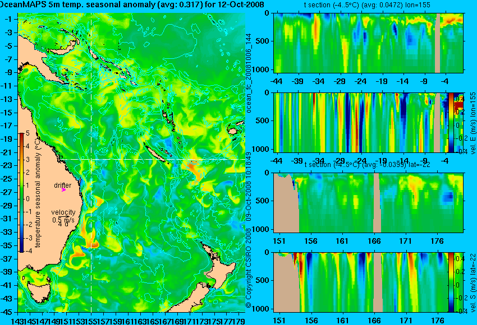
Task: Click the "t section ... lat=-22" panel title
Action: coord(368,164)
